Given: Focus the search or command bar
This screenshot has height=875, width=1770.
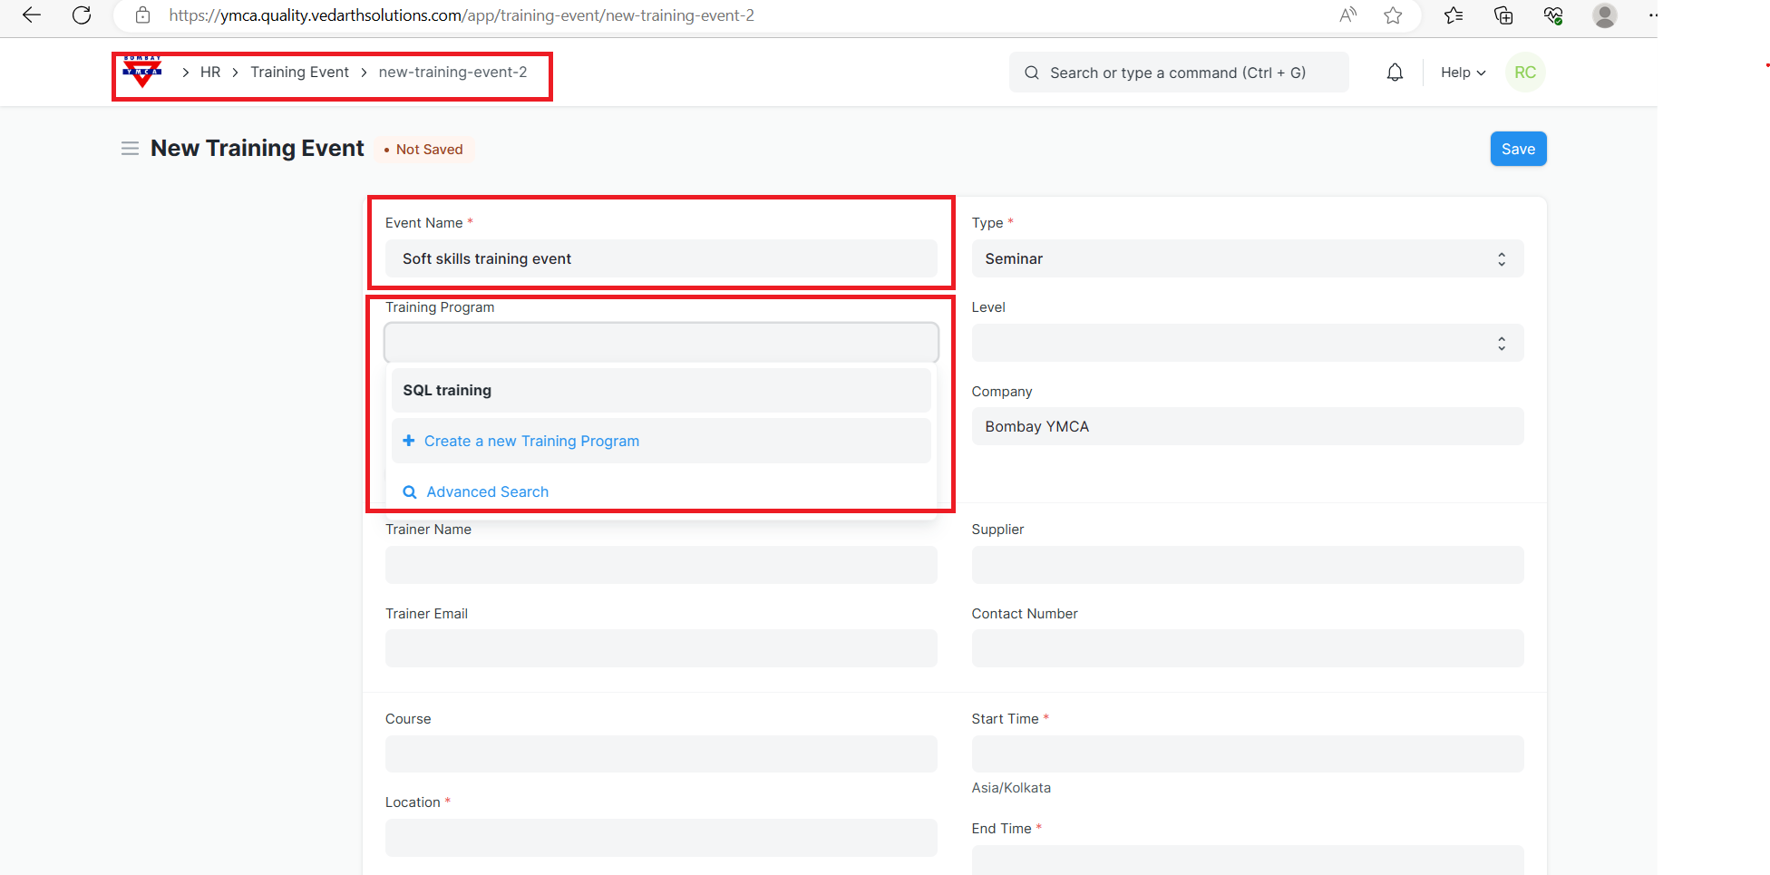Looking at the screenshot, I should click(x=1178, y=73).
